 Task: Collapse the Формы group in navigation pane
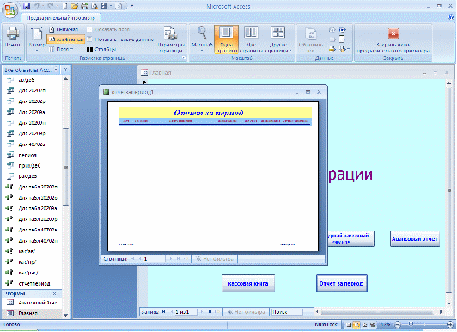(54, 293)
